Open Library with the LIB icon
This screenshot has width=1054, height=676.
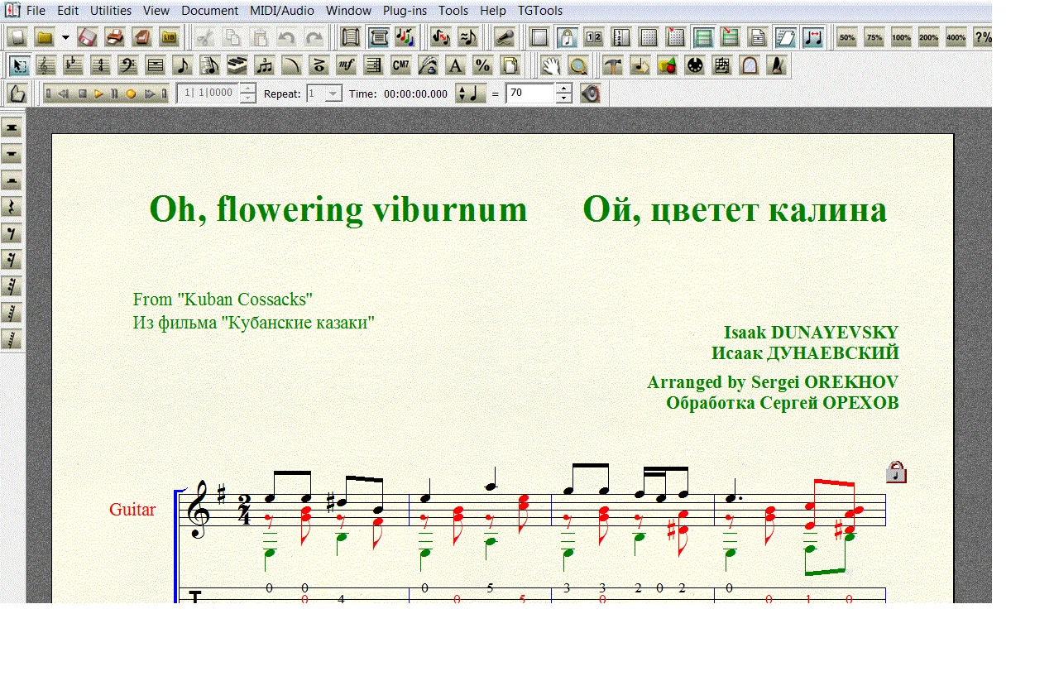pyautogui.click(x=170, y=37)
